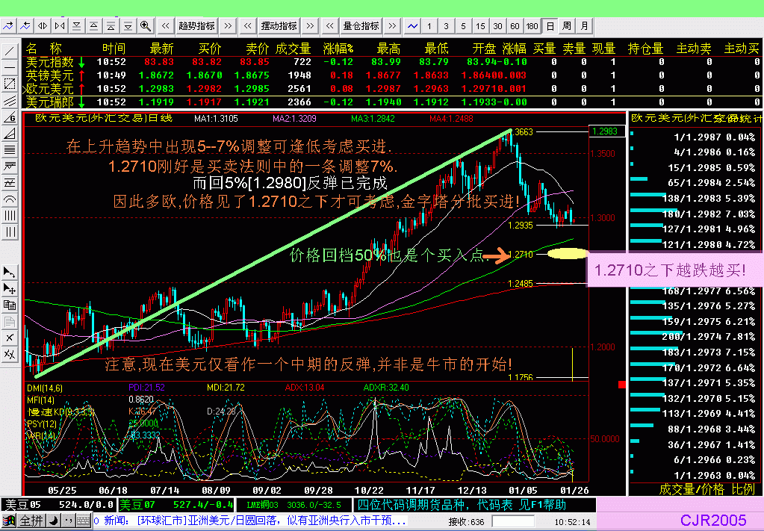Select the 美元指数 row in quote table

pyautogui.click(x=391, y=62)
